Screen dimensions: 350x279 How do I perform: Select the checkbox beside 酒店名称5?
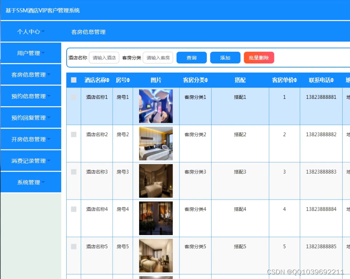tap(73, 247)
